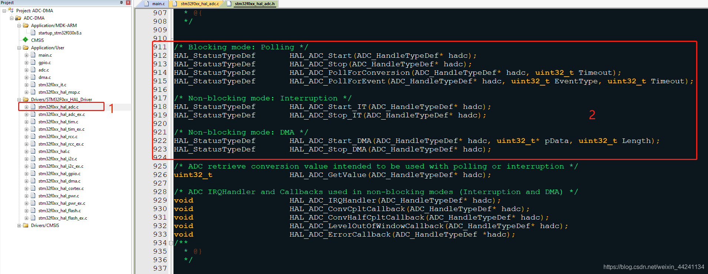
Task: Select stm32f0xx_hal_flash_ex.c in the tree
Action: (x=63, y=218)
